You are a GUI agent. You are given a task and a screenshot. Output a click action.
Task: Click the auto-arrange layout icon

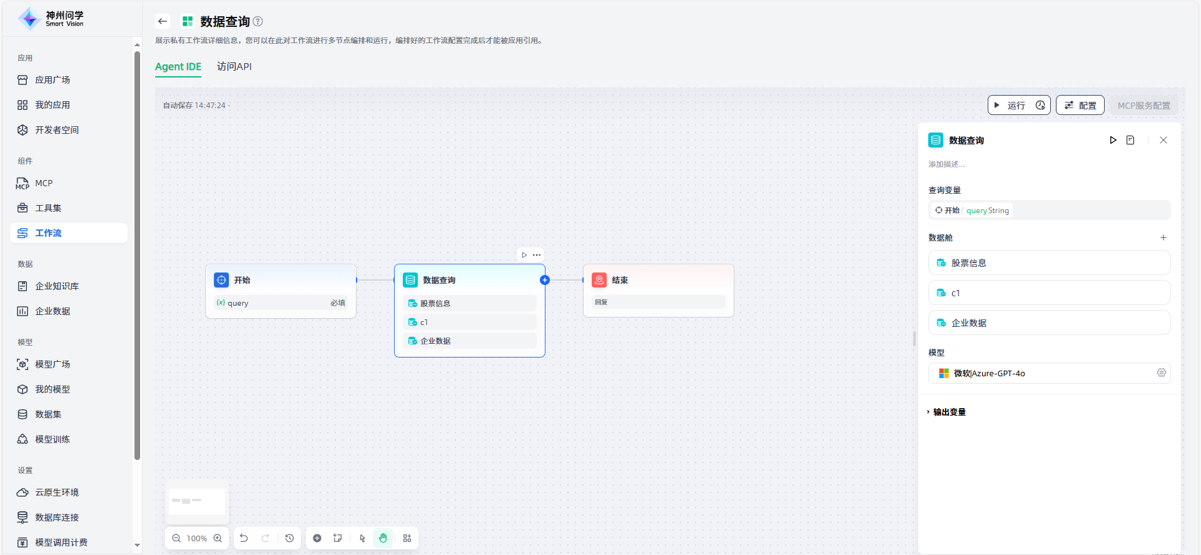(x=407, y=538)
